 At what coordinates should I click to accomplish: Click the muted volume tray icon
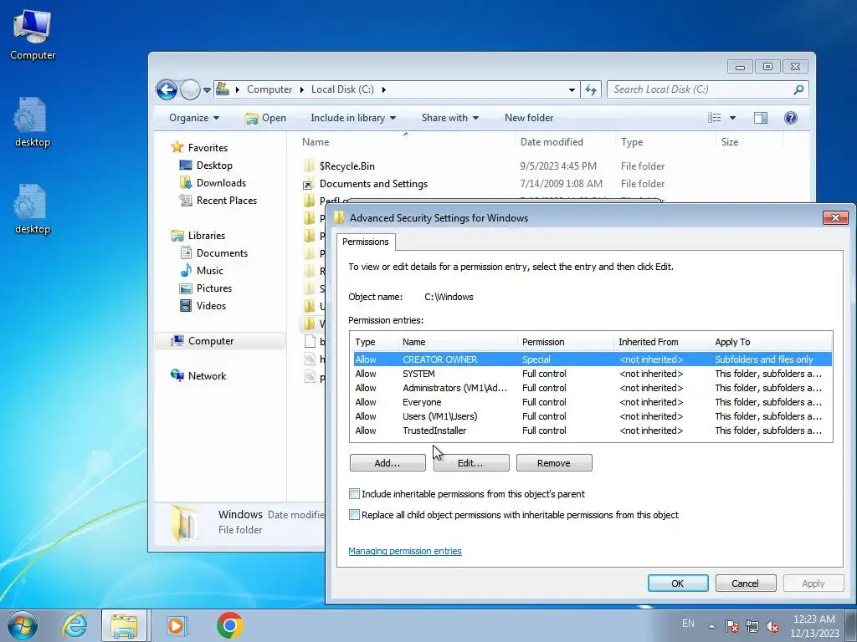(772, 626)
